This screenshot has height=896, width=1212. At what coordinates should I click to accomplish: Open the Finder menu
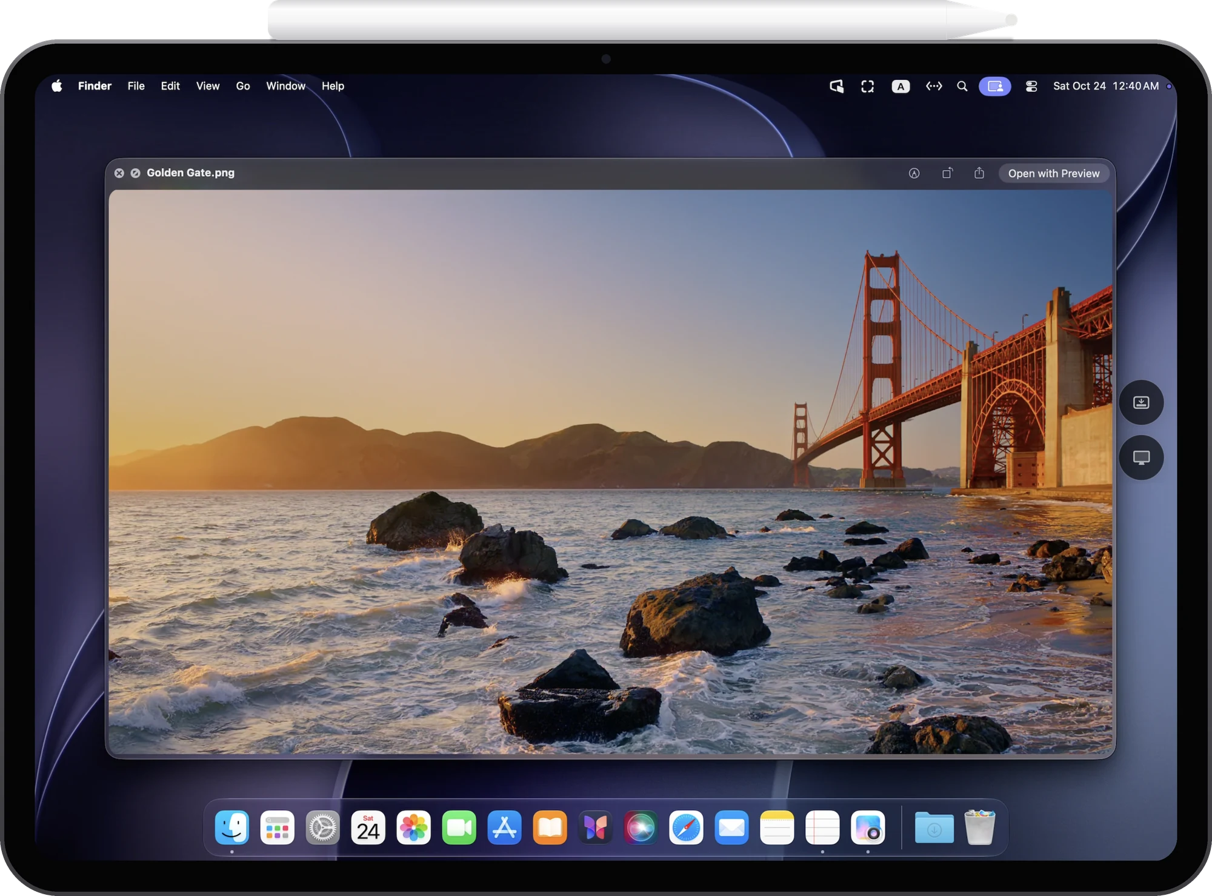[95, 86]
